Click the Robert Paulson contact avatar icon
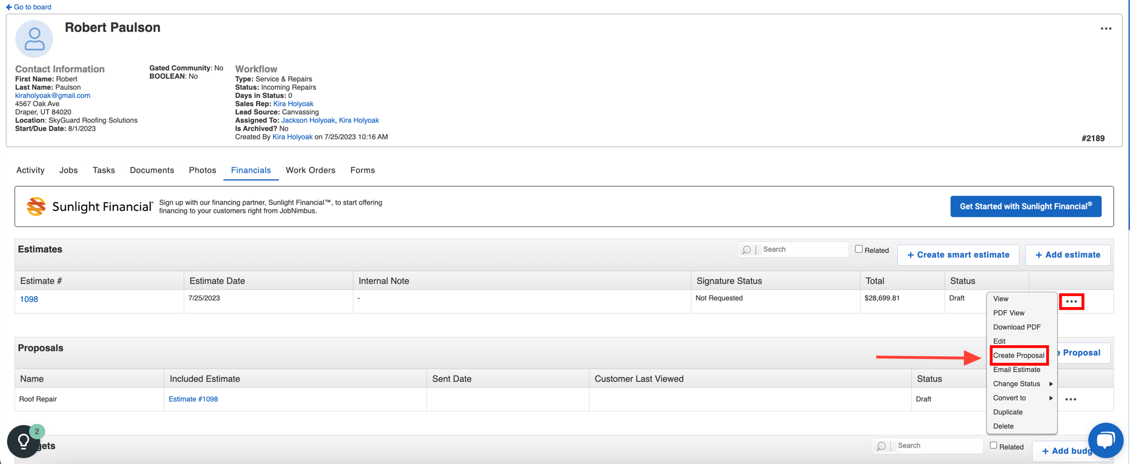This screenshot has width=1130, height=464. tap(34, 39)
